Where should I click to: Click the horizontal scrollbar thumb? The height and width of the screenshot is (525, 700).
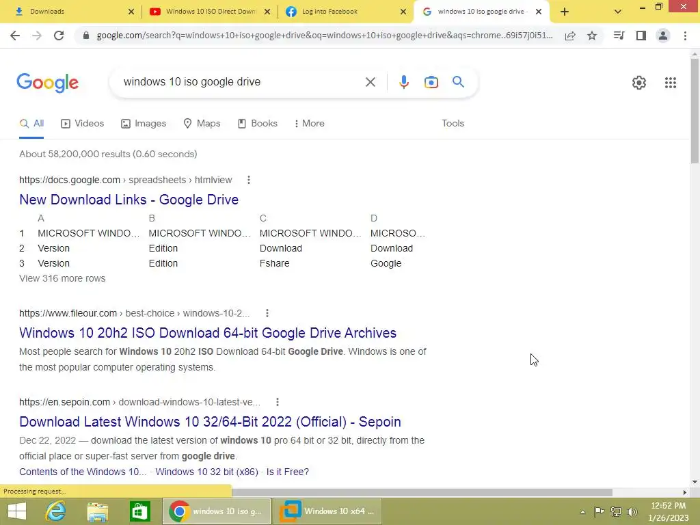point(422,492)
